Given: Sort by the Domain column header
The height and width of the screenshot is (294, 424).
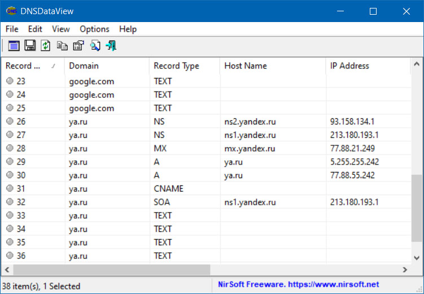Looking at the screenshot, I should (107, 66).
